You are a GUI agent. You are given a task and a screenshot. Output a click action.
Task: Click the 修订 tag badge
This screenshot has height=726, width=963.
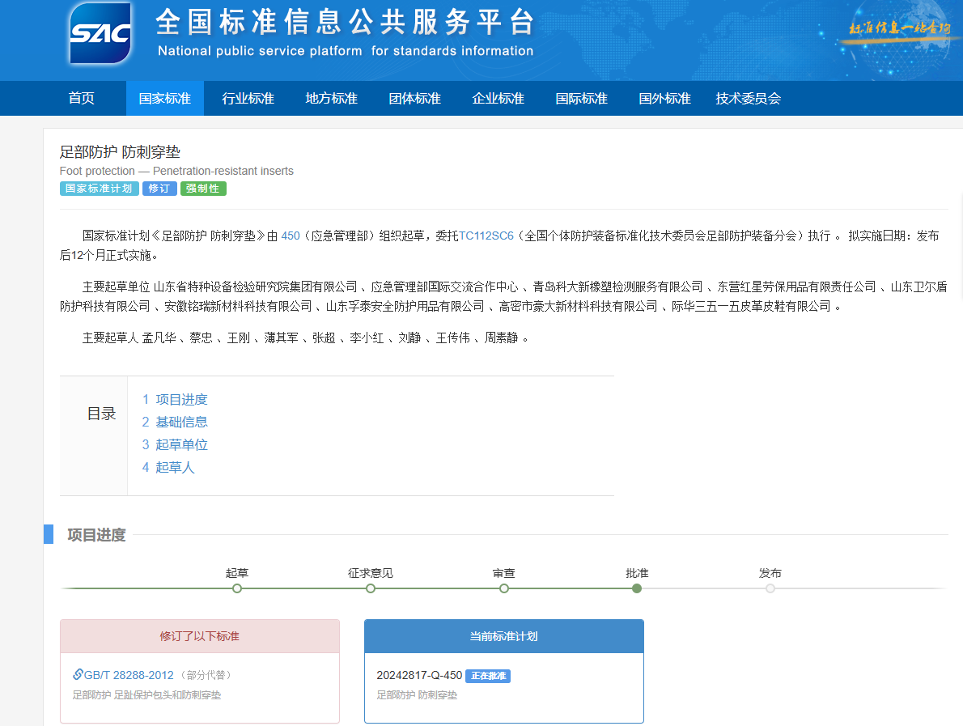tap(159, 189)
